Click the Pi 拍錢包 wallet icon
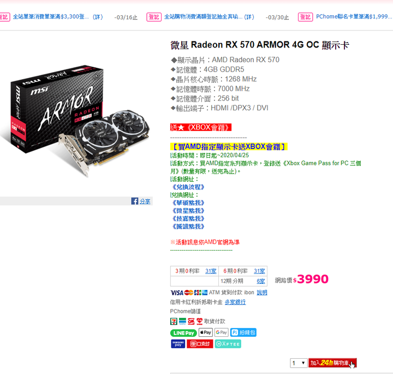Image resolution: width=393 pixels, height=374 pixels. 243,333
